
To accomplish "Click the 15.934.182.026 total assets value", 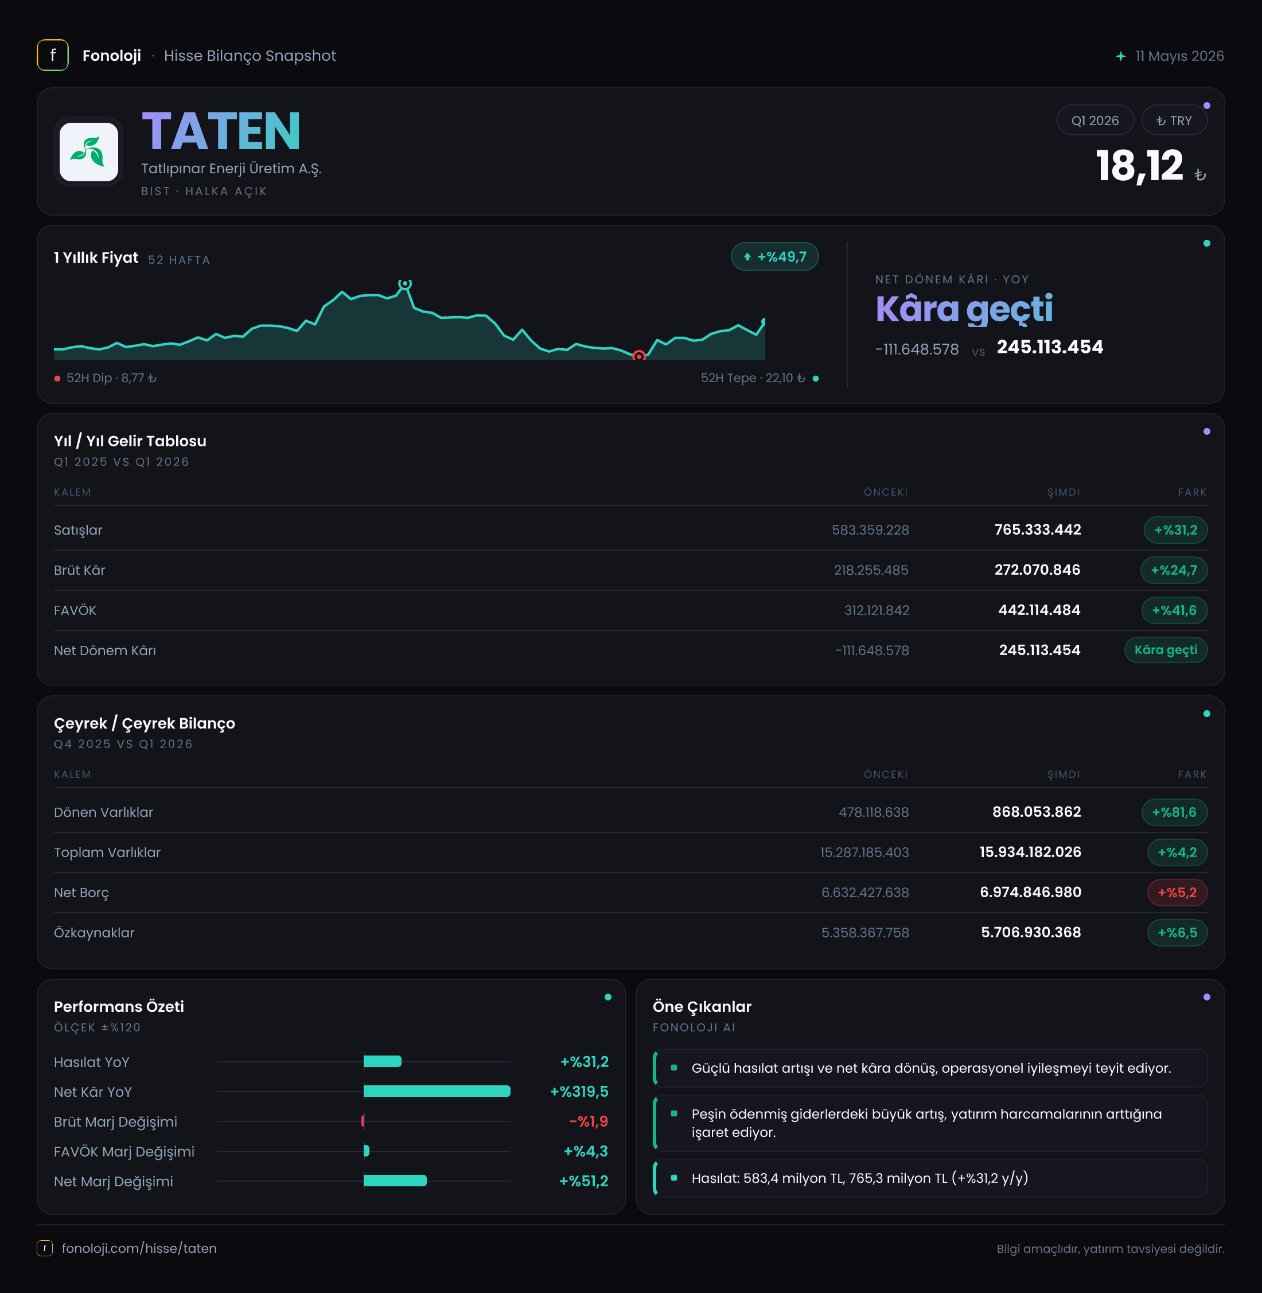I will click(1030, 852).
